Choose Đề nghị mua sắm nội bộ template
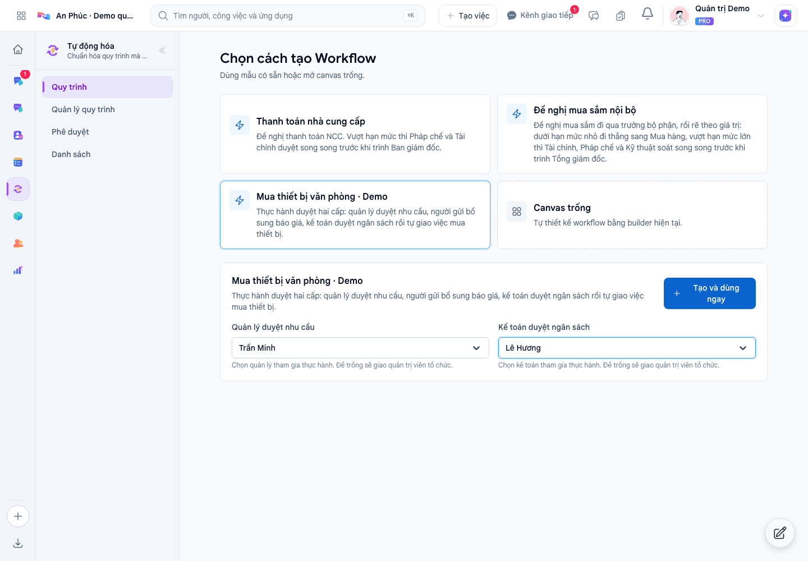The height and width of the screenshot is (561, 808). pos(632,134)
